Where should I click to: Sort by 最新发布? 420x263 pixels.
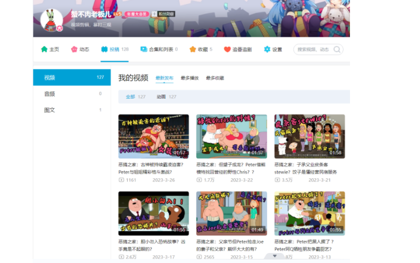pyautogui.click(x=164, y=78)
